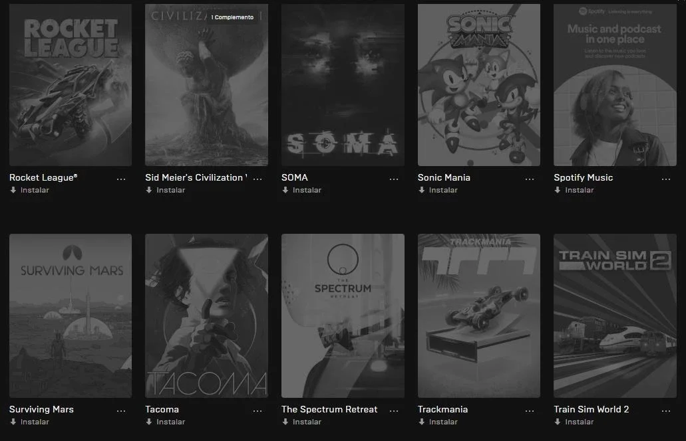Click the download arrow icon under Trackmania

point(422,422)
